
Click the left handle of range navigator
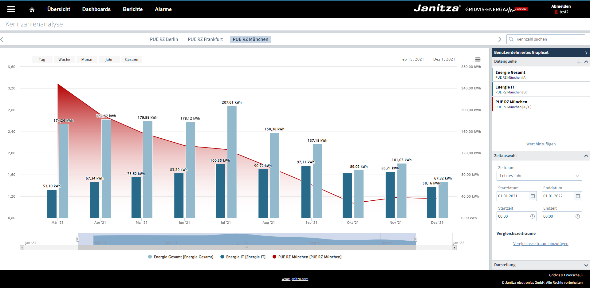pyautogui.click(x=78, y=239)
